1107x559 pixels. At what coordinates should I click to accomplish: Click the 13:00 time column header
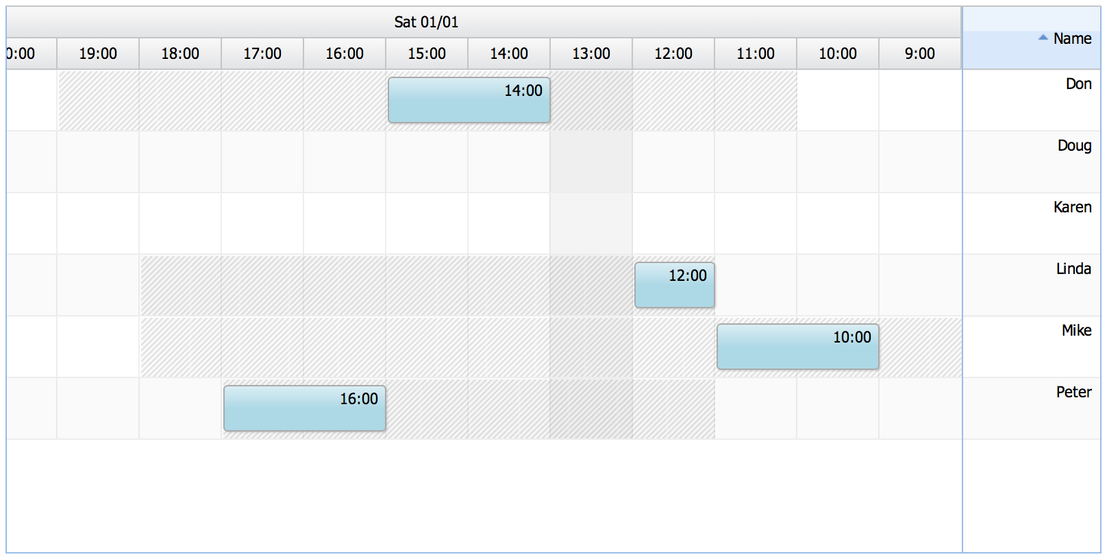pyautogui.click(x=591, y=53)
